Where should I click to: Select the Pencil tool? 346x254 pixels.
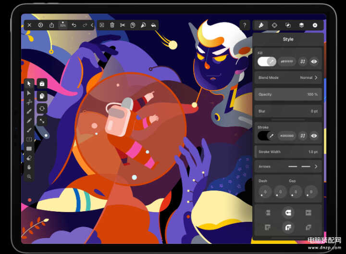29,121
